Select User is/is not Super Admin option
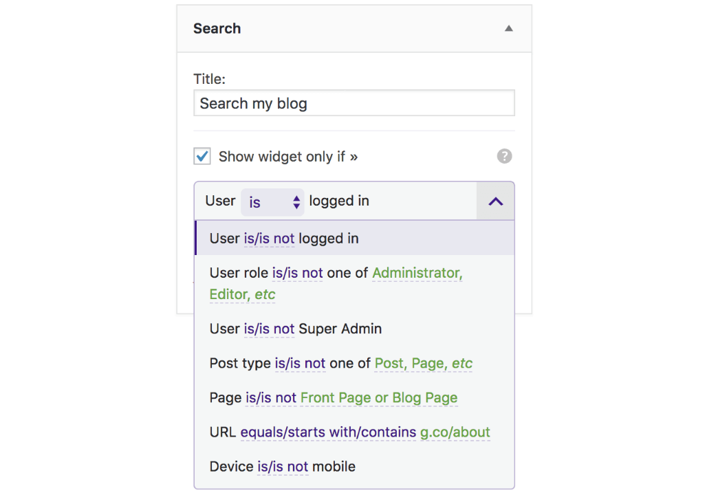Screen dimensions: 707x495 point(354,329)
